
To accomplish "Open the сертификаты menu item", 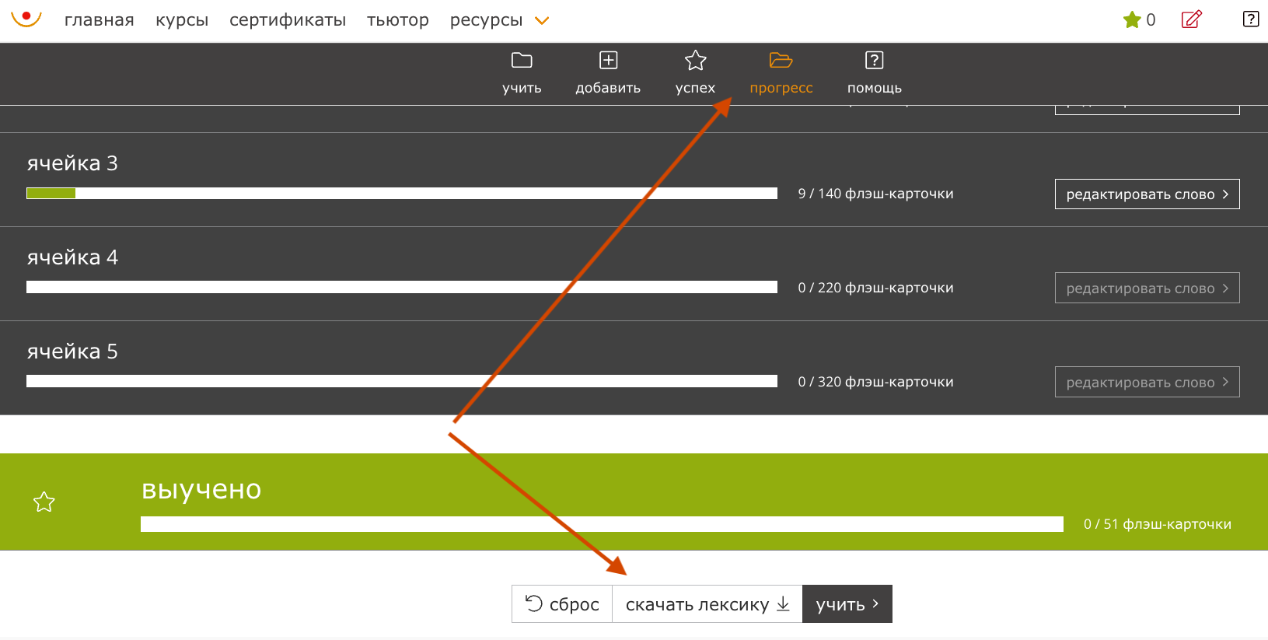I will tap(288, 20).
